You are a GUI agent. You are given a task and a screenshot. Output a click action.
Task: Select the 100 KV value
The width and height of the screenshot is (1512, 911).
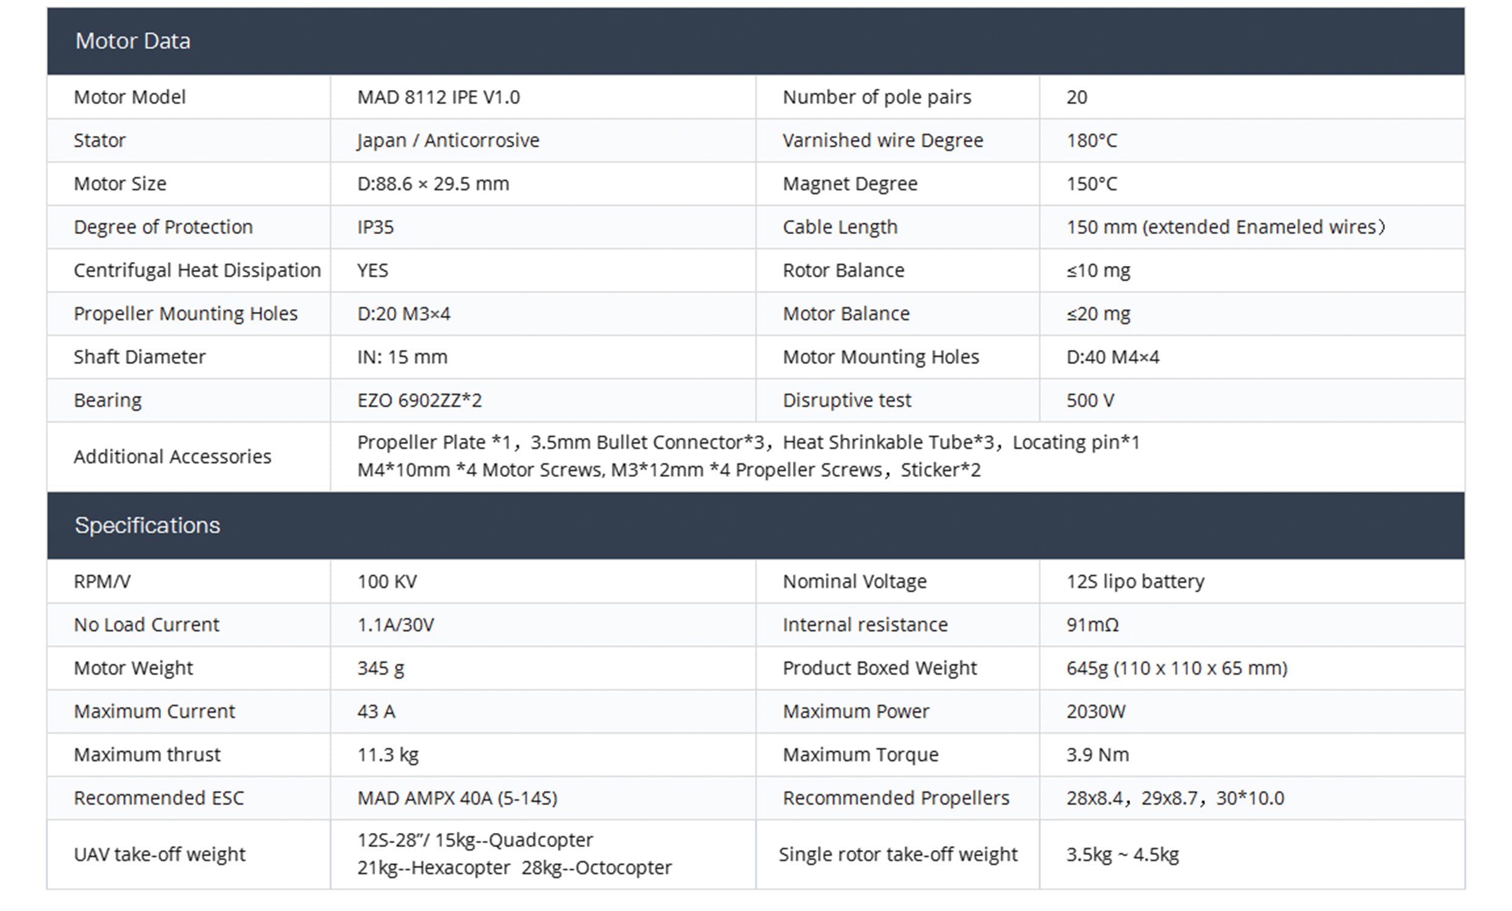pyautogui.click(x=386, y=581)
